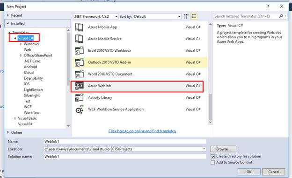Click the Azure Mobile Service template icon

click(79, 39)
